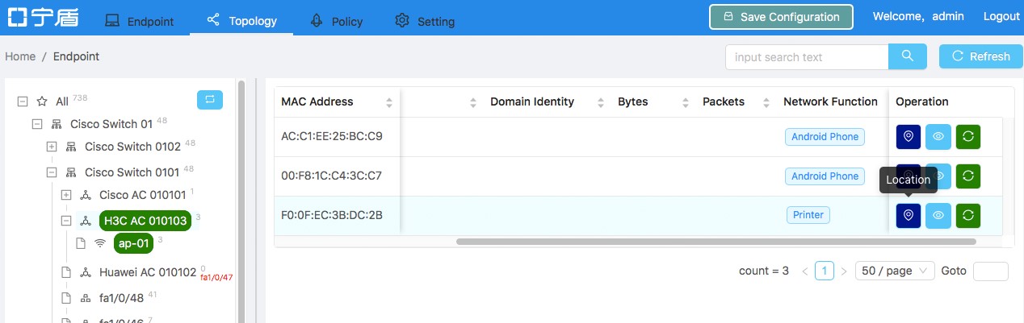
Task: Collapse the Cisco Switch 0101 node
Action: tap(52, 172)
